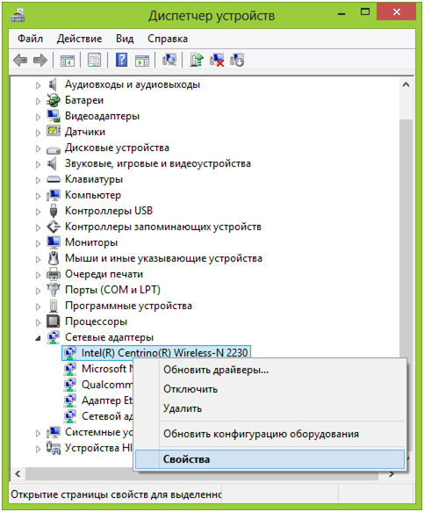Select the battery icon beside Батареи

pos(54,100)
